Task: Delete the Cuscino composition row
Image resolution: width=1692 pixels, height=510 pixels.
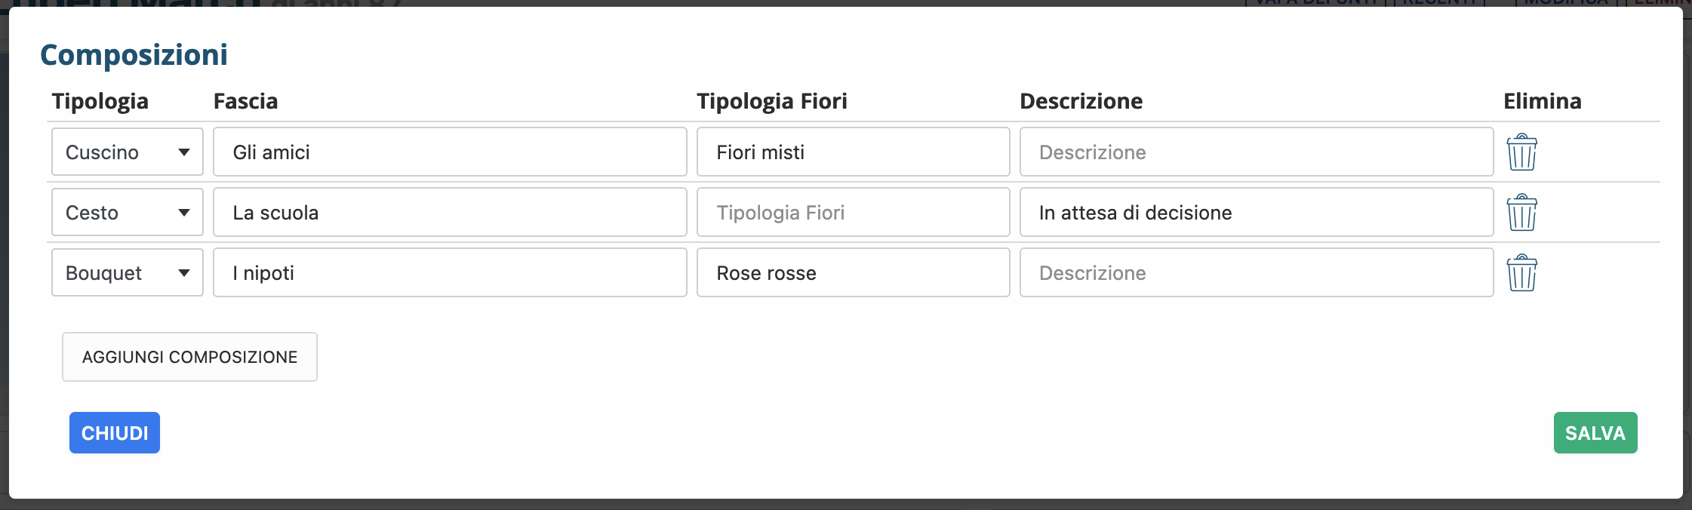Action: click(x=1521, y=152)
